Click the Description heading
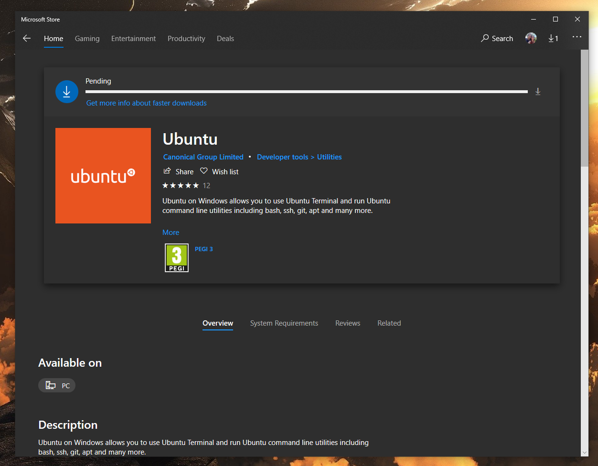This screenshot has width=598, height=466. [68, 425]
